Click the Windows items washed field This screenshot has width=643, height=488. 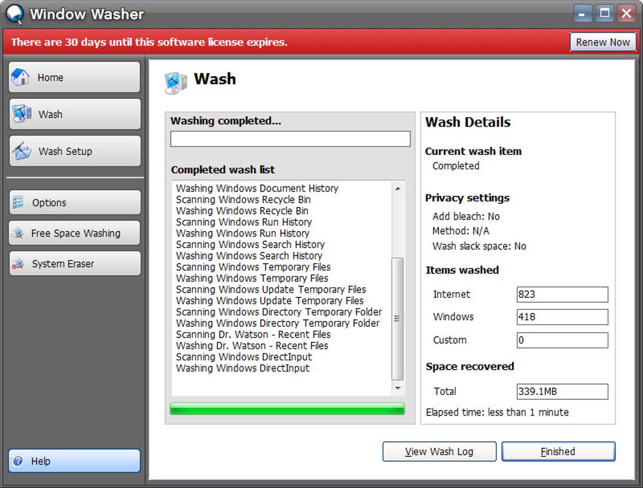click(x=562, y=317)
